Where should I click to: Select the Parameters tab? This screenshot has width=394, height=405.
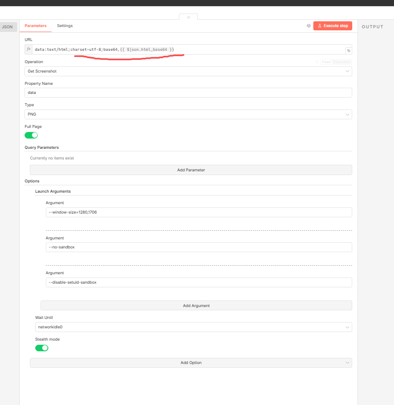pos(36,26)
